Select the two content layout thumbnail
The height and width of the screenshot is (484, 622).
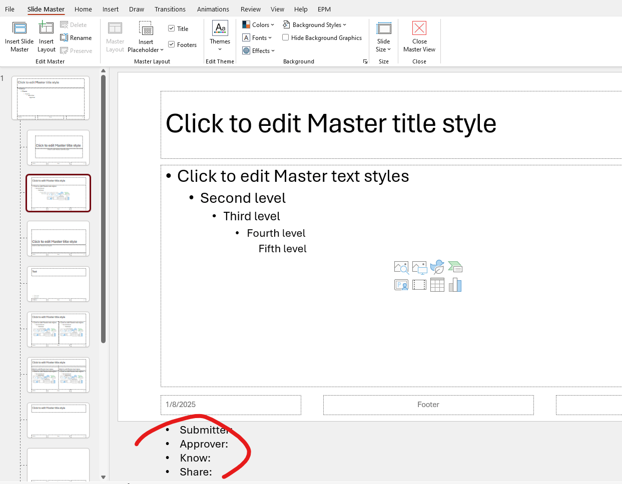pos(58,329)
